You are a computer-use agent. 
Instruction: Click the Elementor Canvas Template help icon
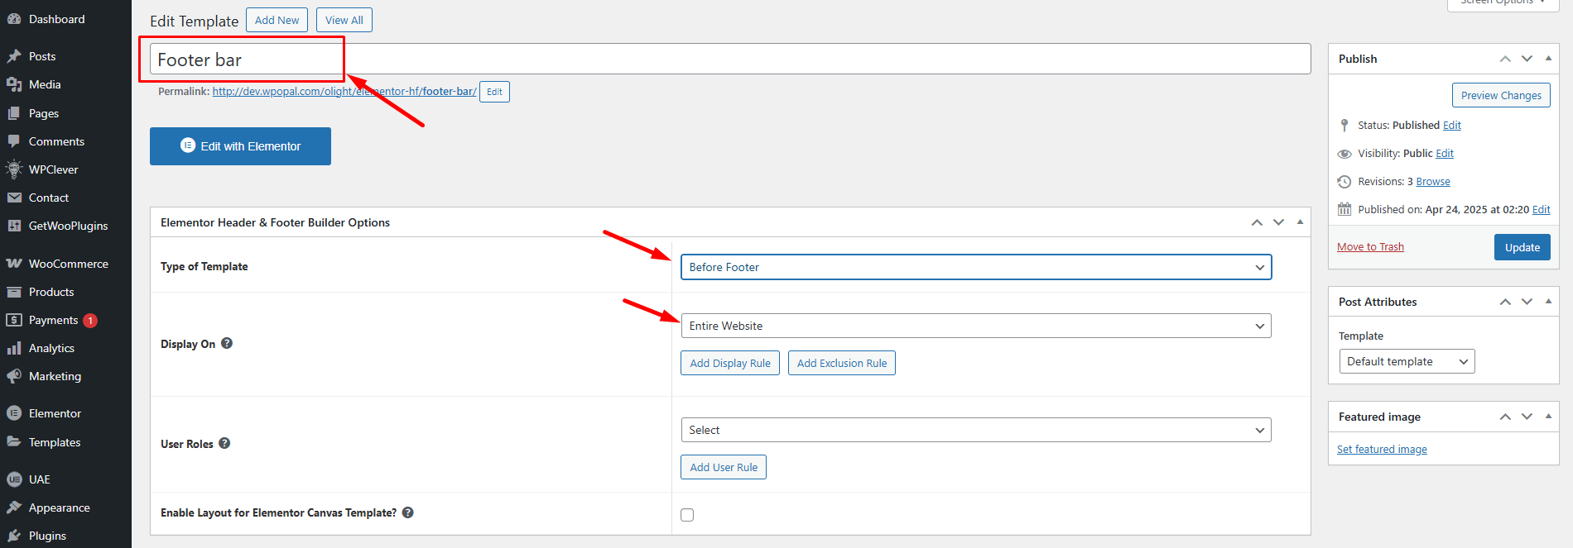408,512
